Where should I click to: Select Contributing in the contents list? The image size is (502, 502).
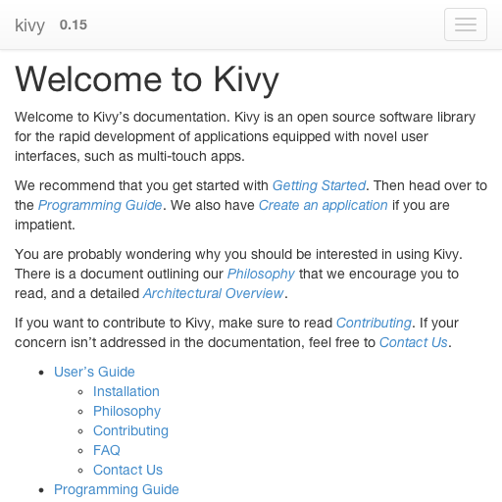click(x=130, y=430)
